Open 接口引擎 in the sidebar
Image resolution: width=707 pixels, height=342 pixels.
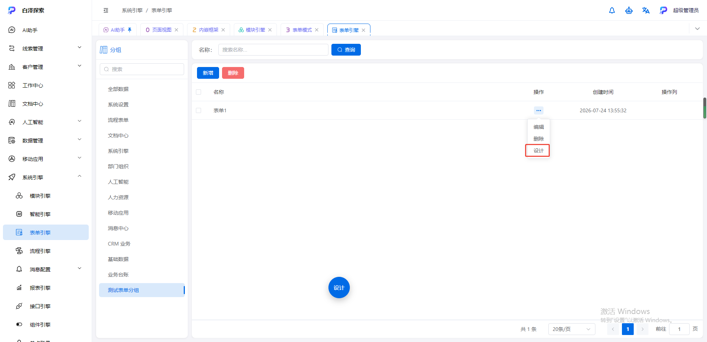(46, 306)
